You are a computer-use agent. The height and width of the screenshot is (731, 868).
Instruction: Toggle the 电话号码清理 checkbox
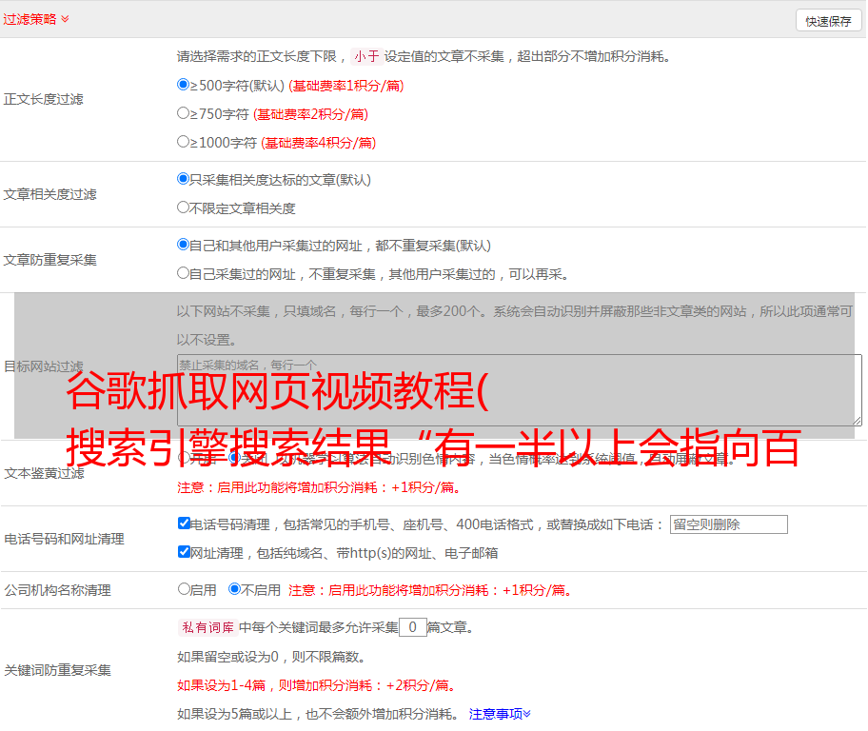[184, 524]
